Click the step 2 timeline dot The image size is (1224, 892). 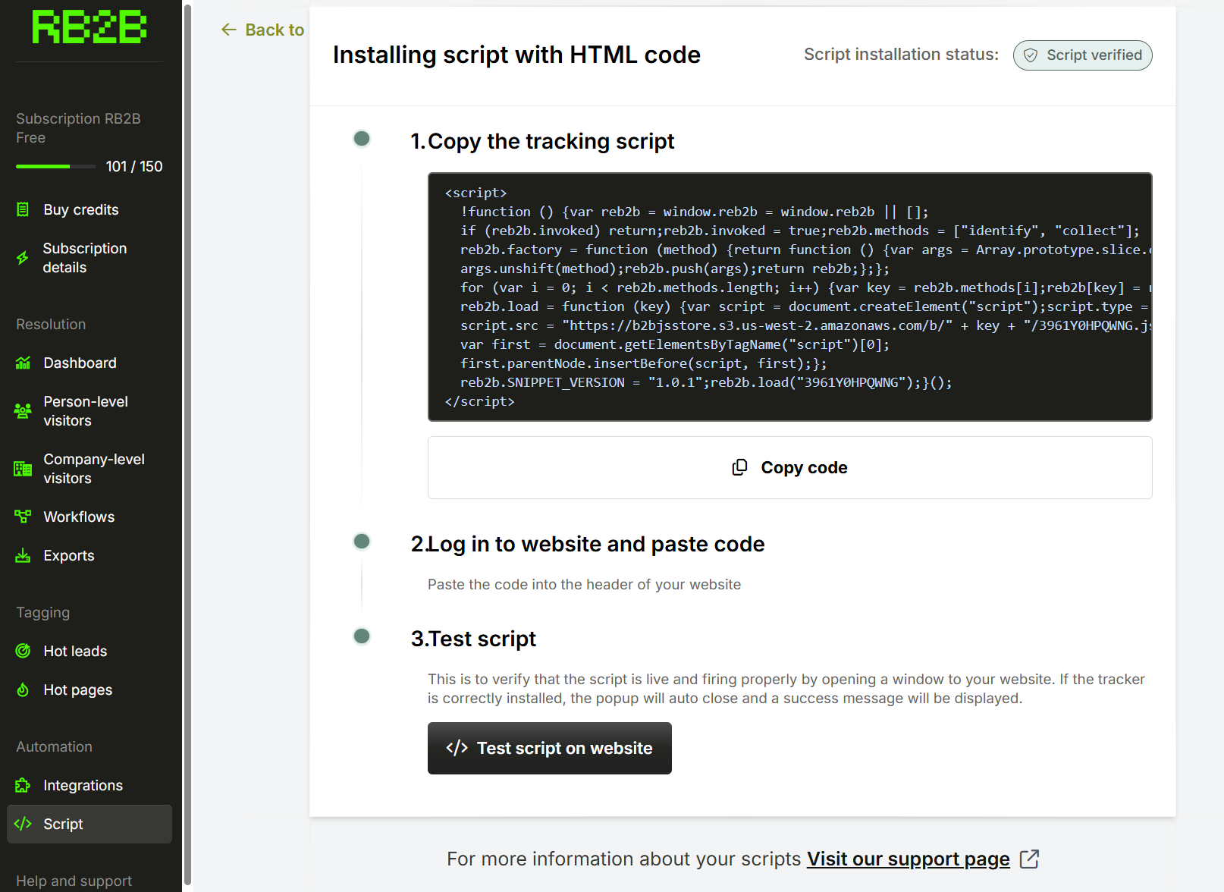(x=362, y=541)
